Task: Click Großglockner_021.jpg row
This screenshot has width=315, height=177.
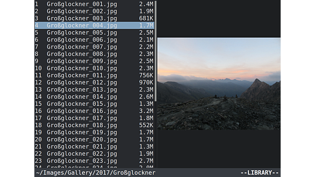Action: [x=82, y=146]
